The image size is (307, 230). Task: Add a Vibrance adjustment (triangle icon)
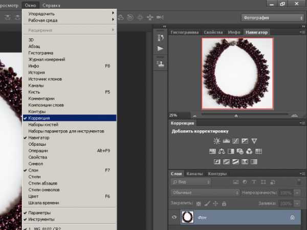(x=254, y=141)
